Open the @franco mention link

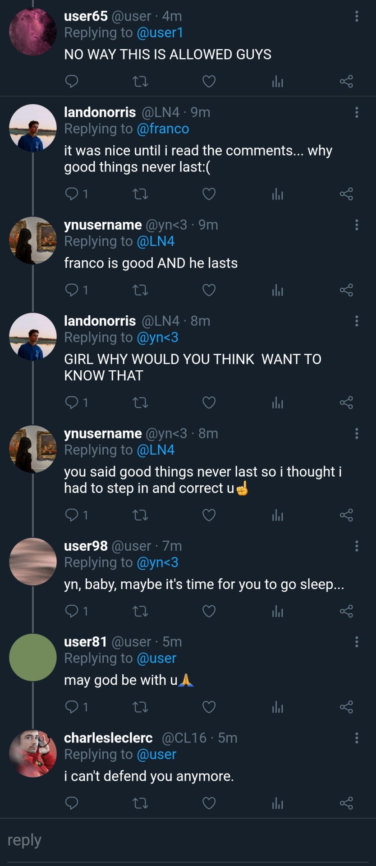[163, 129]
